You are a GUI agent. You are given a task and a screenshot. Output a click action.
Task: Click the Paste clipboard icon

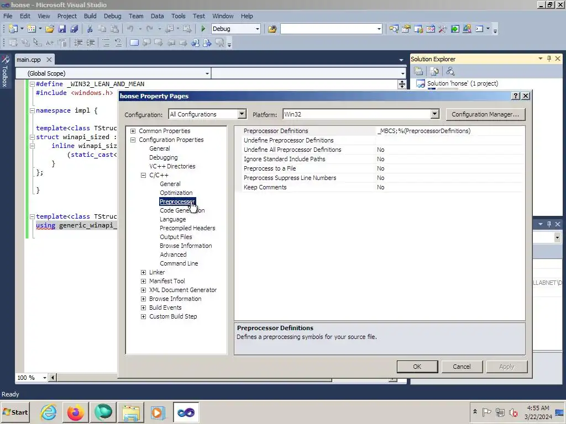coord(114,29)
